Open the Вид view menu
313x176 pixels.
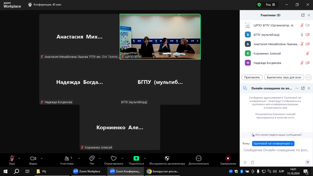271,5
